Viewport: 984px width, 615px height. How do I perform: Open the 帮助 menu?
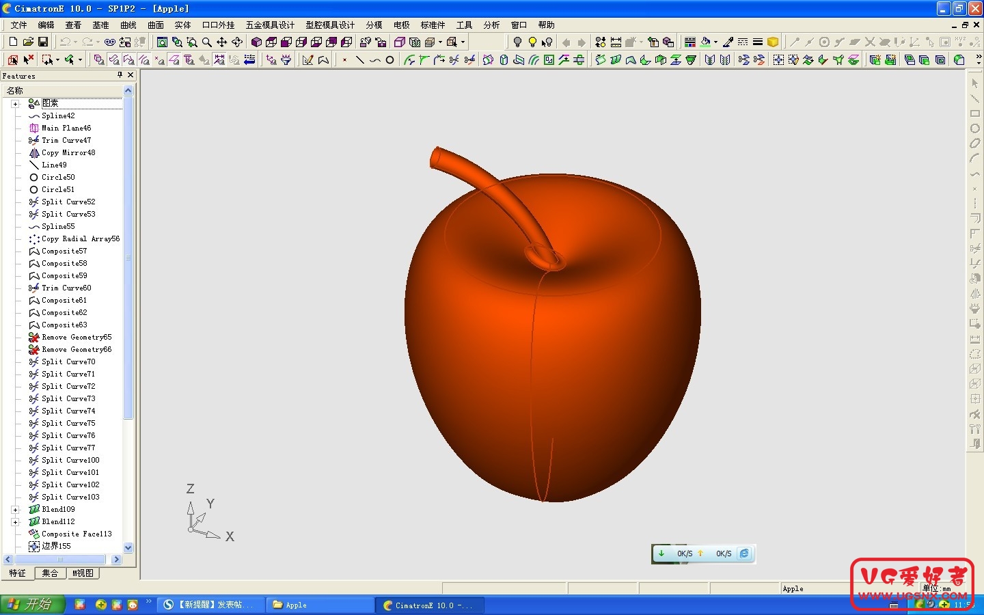547,25
